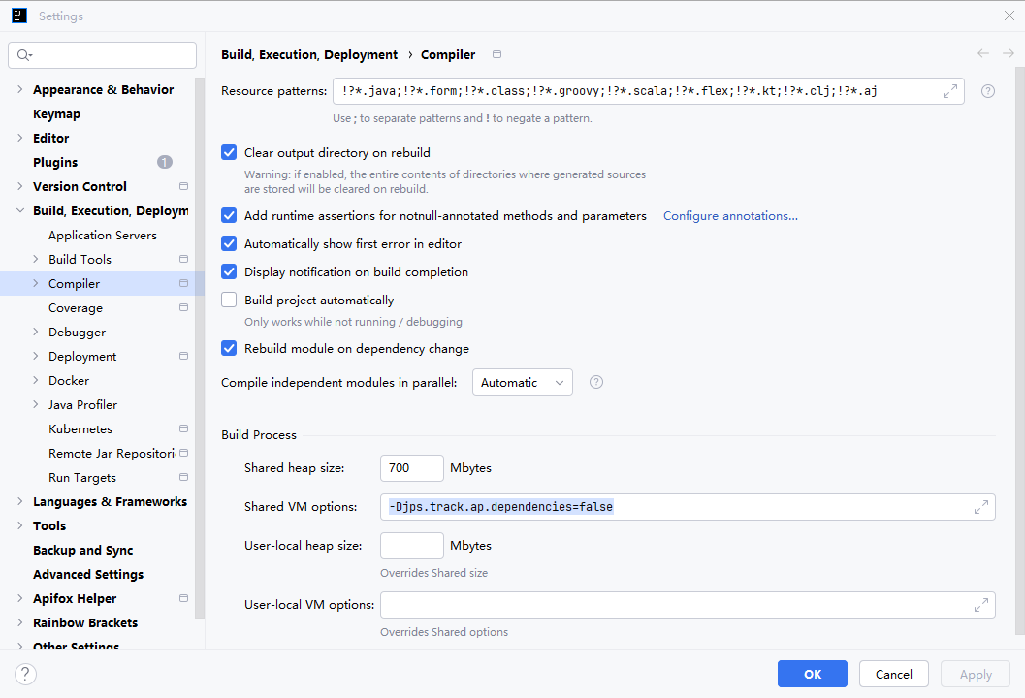This screenshot has width=1025, height=698.
Task: Open help for Resource patterns
Action: pos(988,91)
